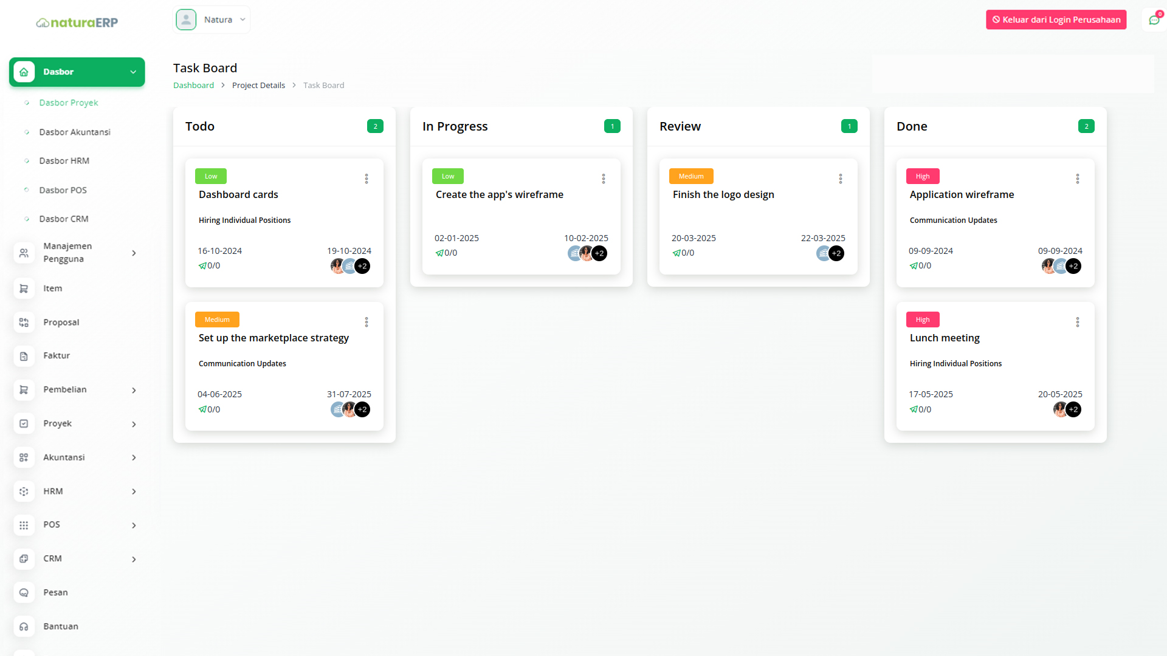Screen dimensions: 1167x656
Task: Click the +2 avatars on Create the app's wireframe
Action: pos(599,253)
